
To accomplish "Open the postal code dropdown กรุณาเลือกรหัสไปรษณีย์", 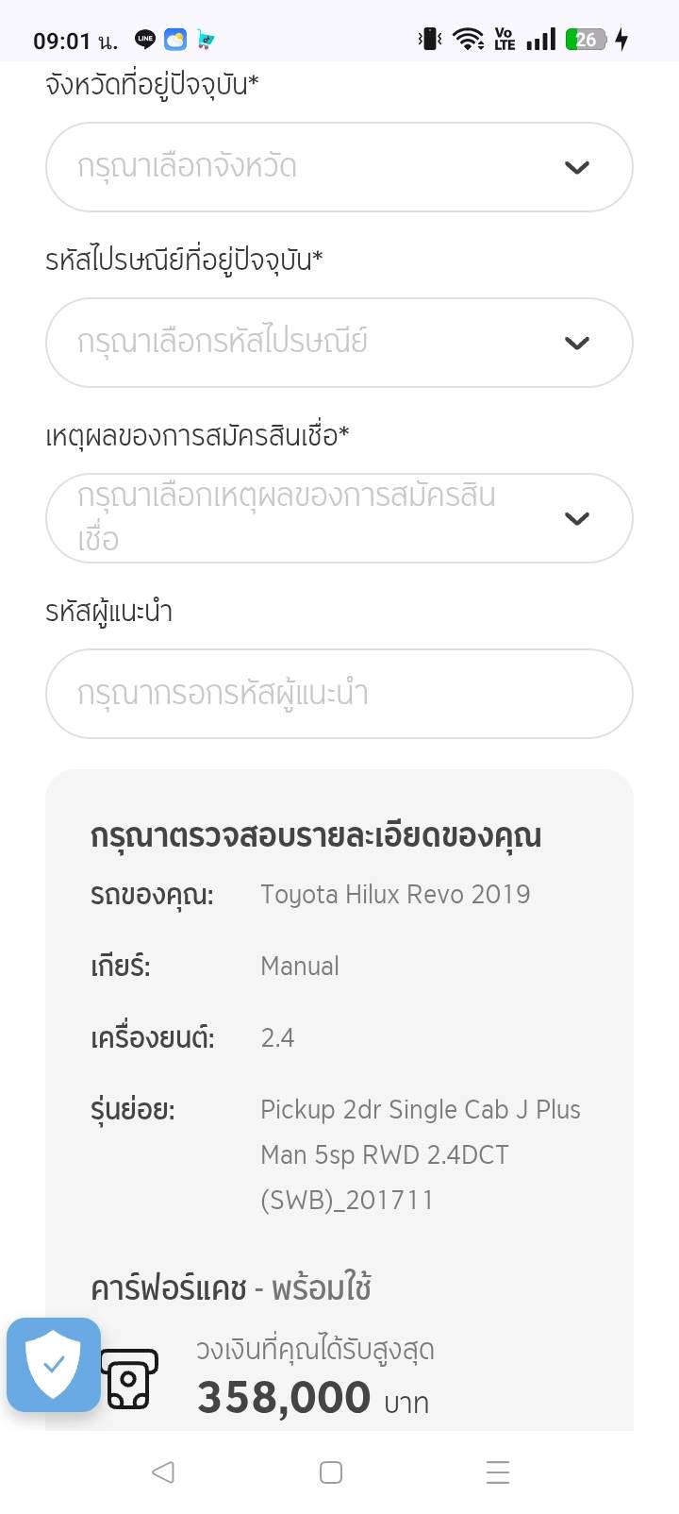I will coord(311,343).
